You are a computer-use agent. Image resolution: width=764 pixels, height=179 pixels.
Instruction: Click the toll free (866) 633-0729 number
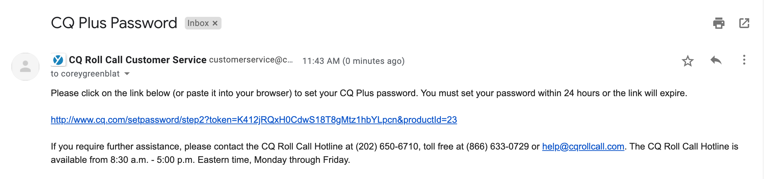point(497,146)
